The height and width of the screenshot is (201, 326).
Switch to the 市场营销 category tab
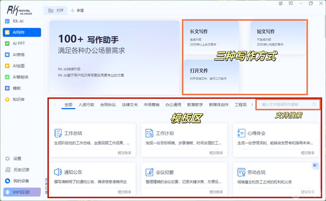click(x=151, y=105)
